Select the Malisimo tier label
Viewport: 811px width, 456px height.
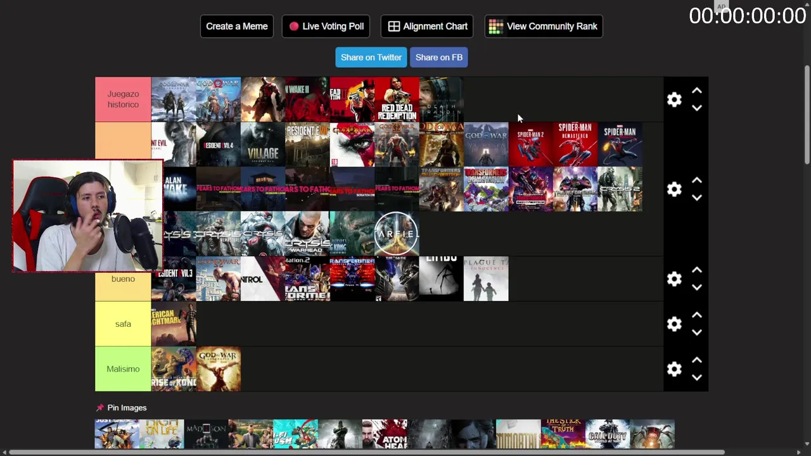tap(123, 369)
